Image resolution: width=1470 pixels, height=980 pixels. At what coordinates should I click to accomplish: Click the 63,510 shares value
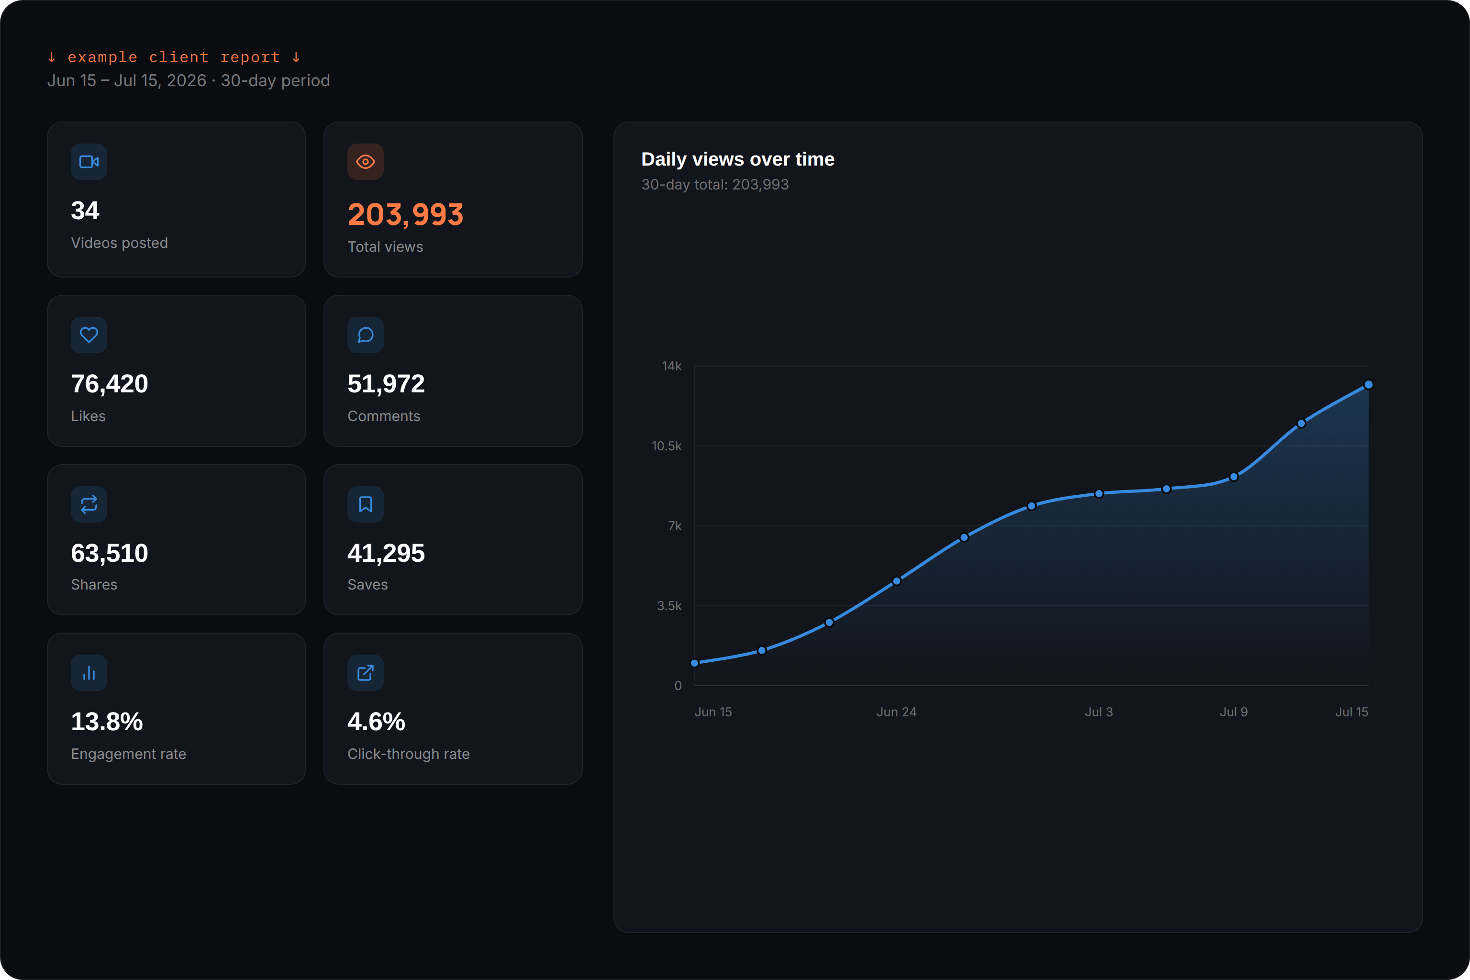[x=110, y=553]
